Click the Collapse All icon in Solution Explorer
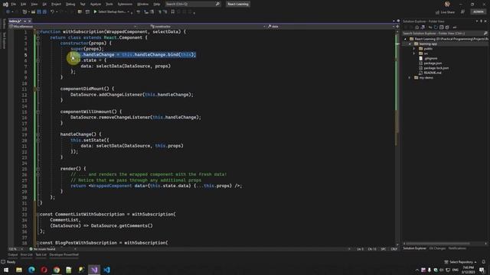Viewport: 490px width, 275px height. (441, 27)
